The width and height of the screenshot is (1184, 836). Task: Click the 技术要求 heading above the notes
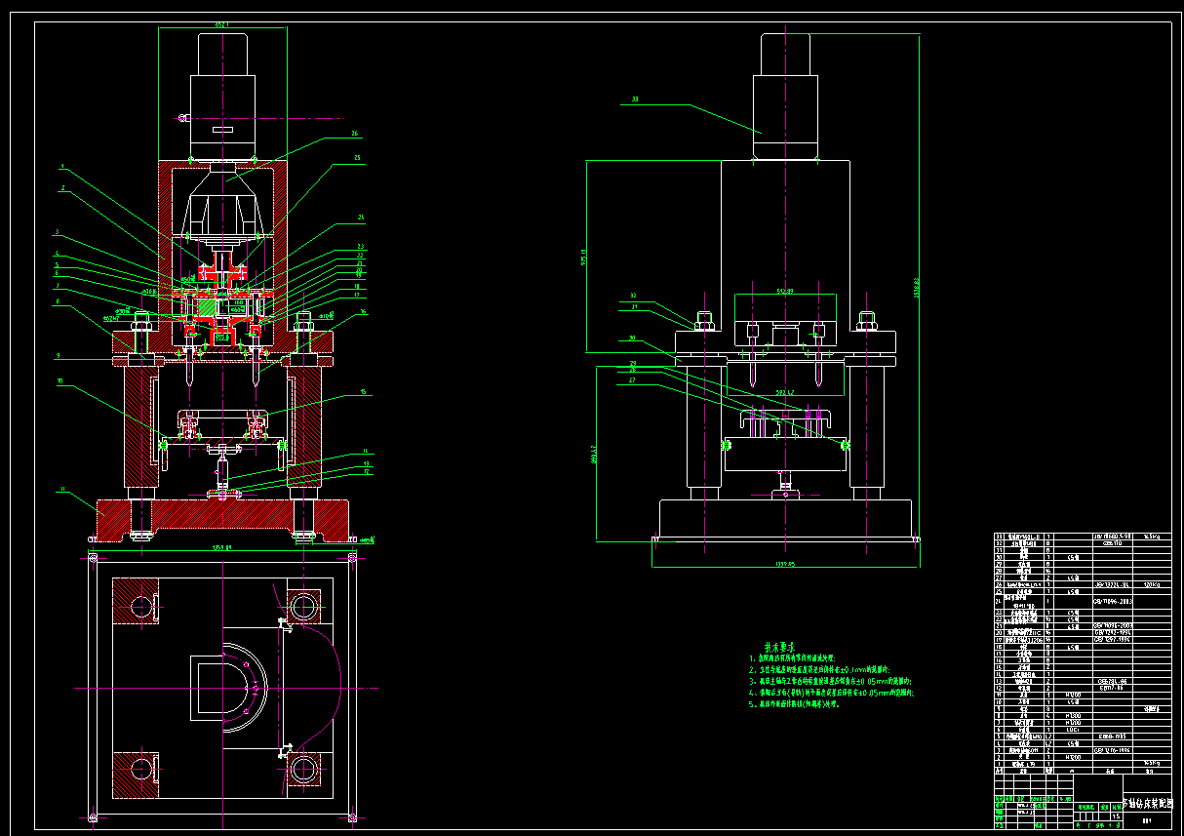pos(777,647)
